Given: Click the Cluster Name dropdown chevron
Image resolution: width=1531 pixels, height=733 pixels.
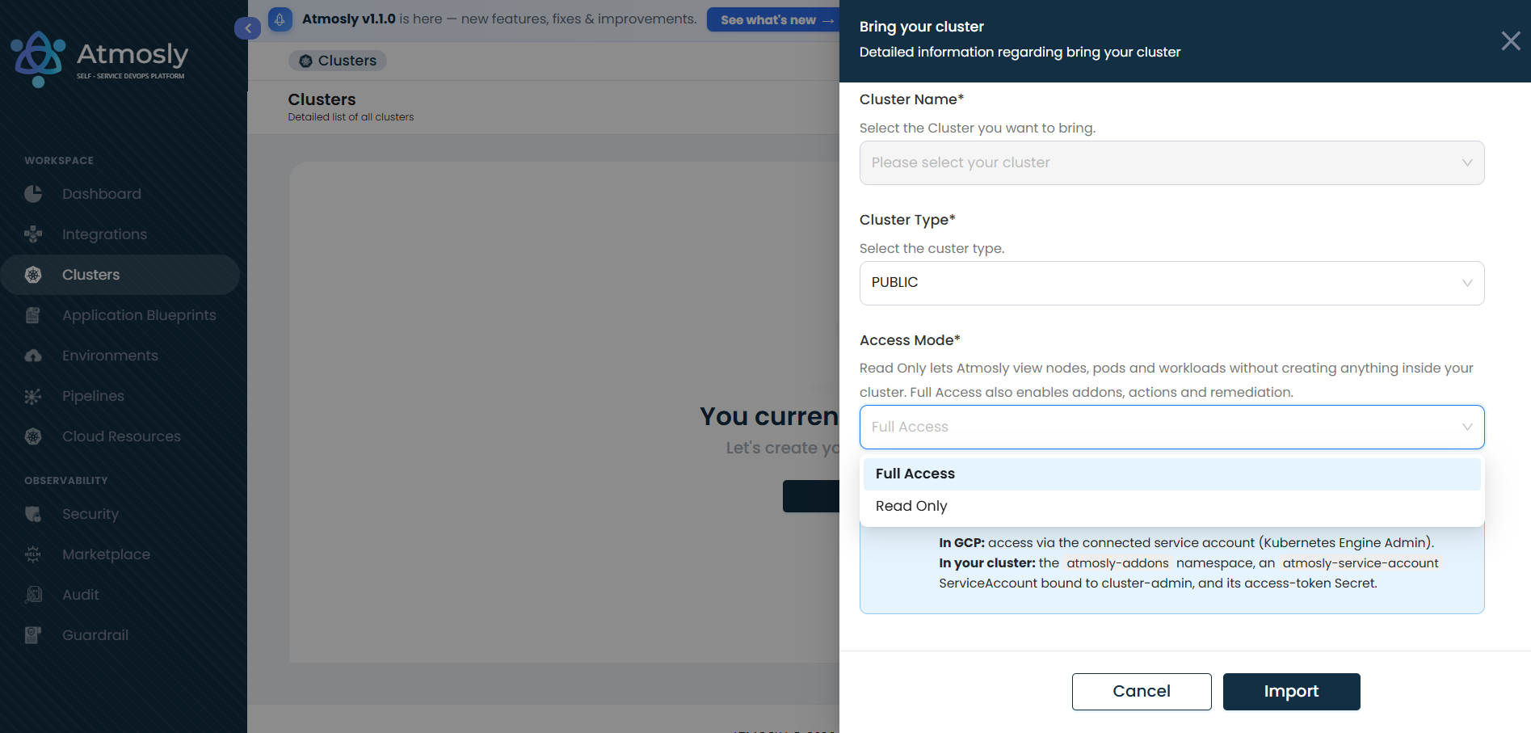Looking at the screenshot, I should coord(1467,162).
